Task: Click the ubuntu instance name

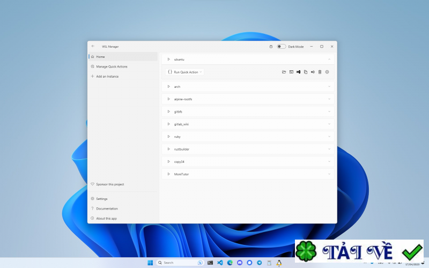Action: [179, 59]
